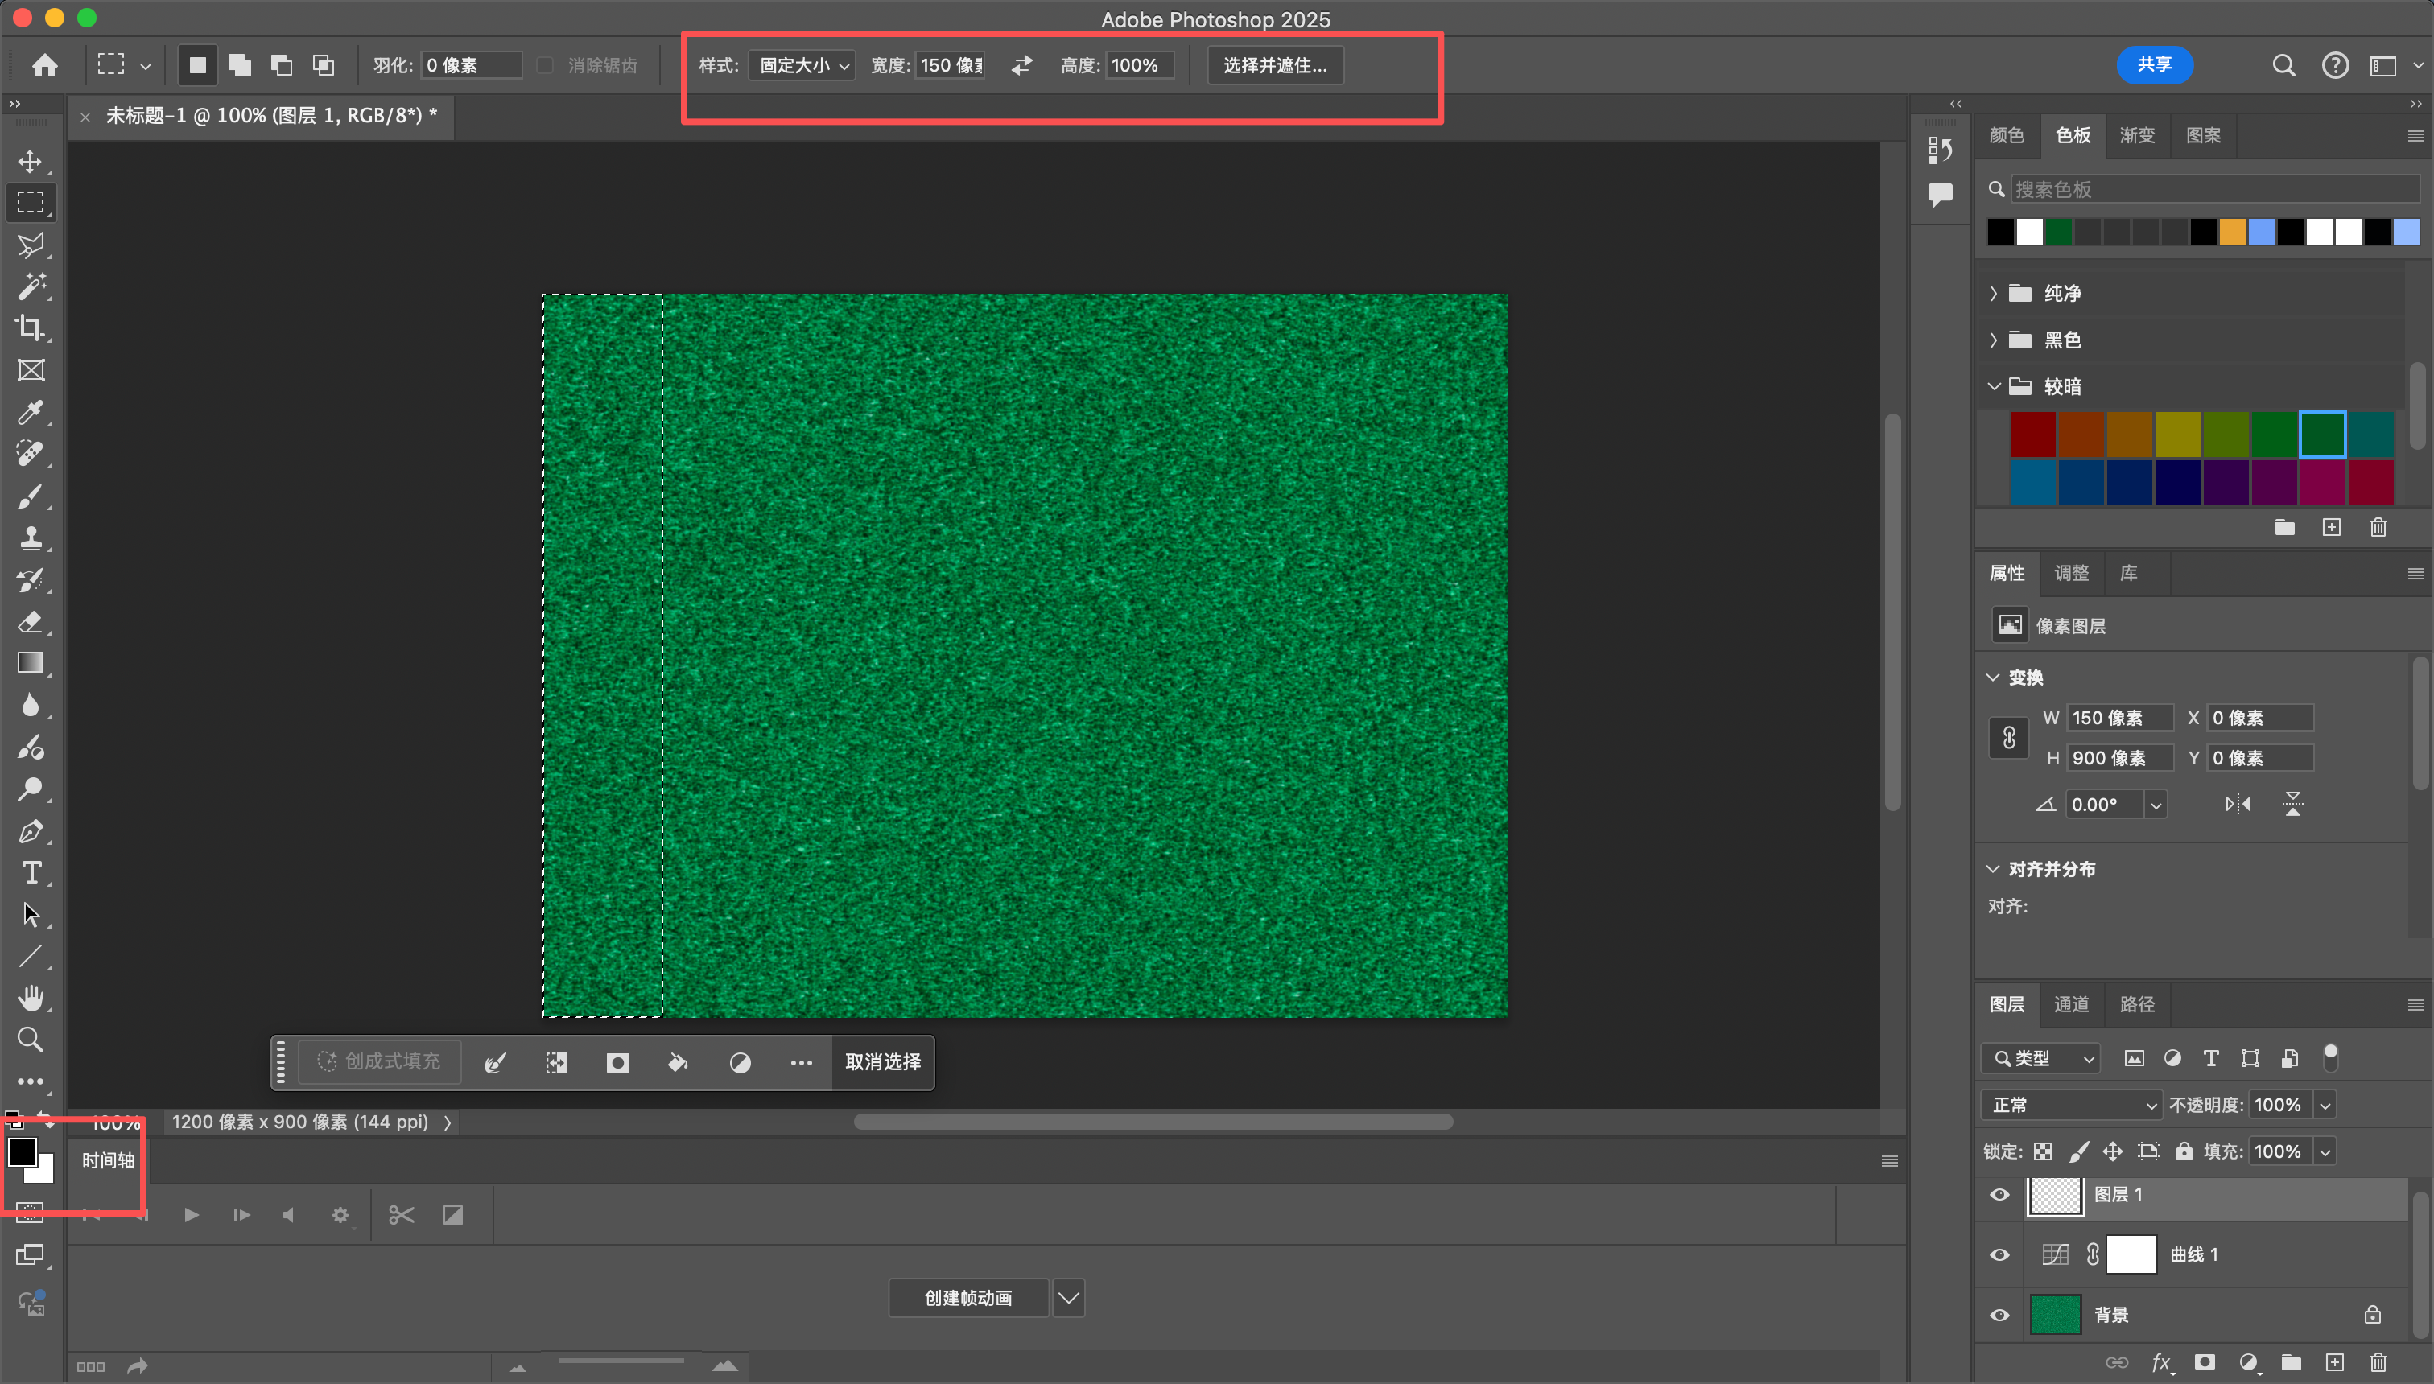Click the 选择并遮住 button

point(1275,64)
